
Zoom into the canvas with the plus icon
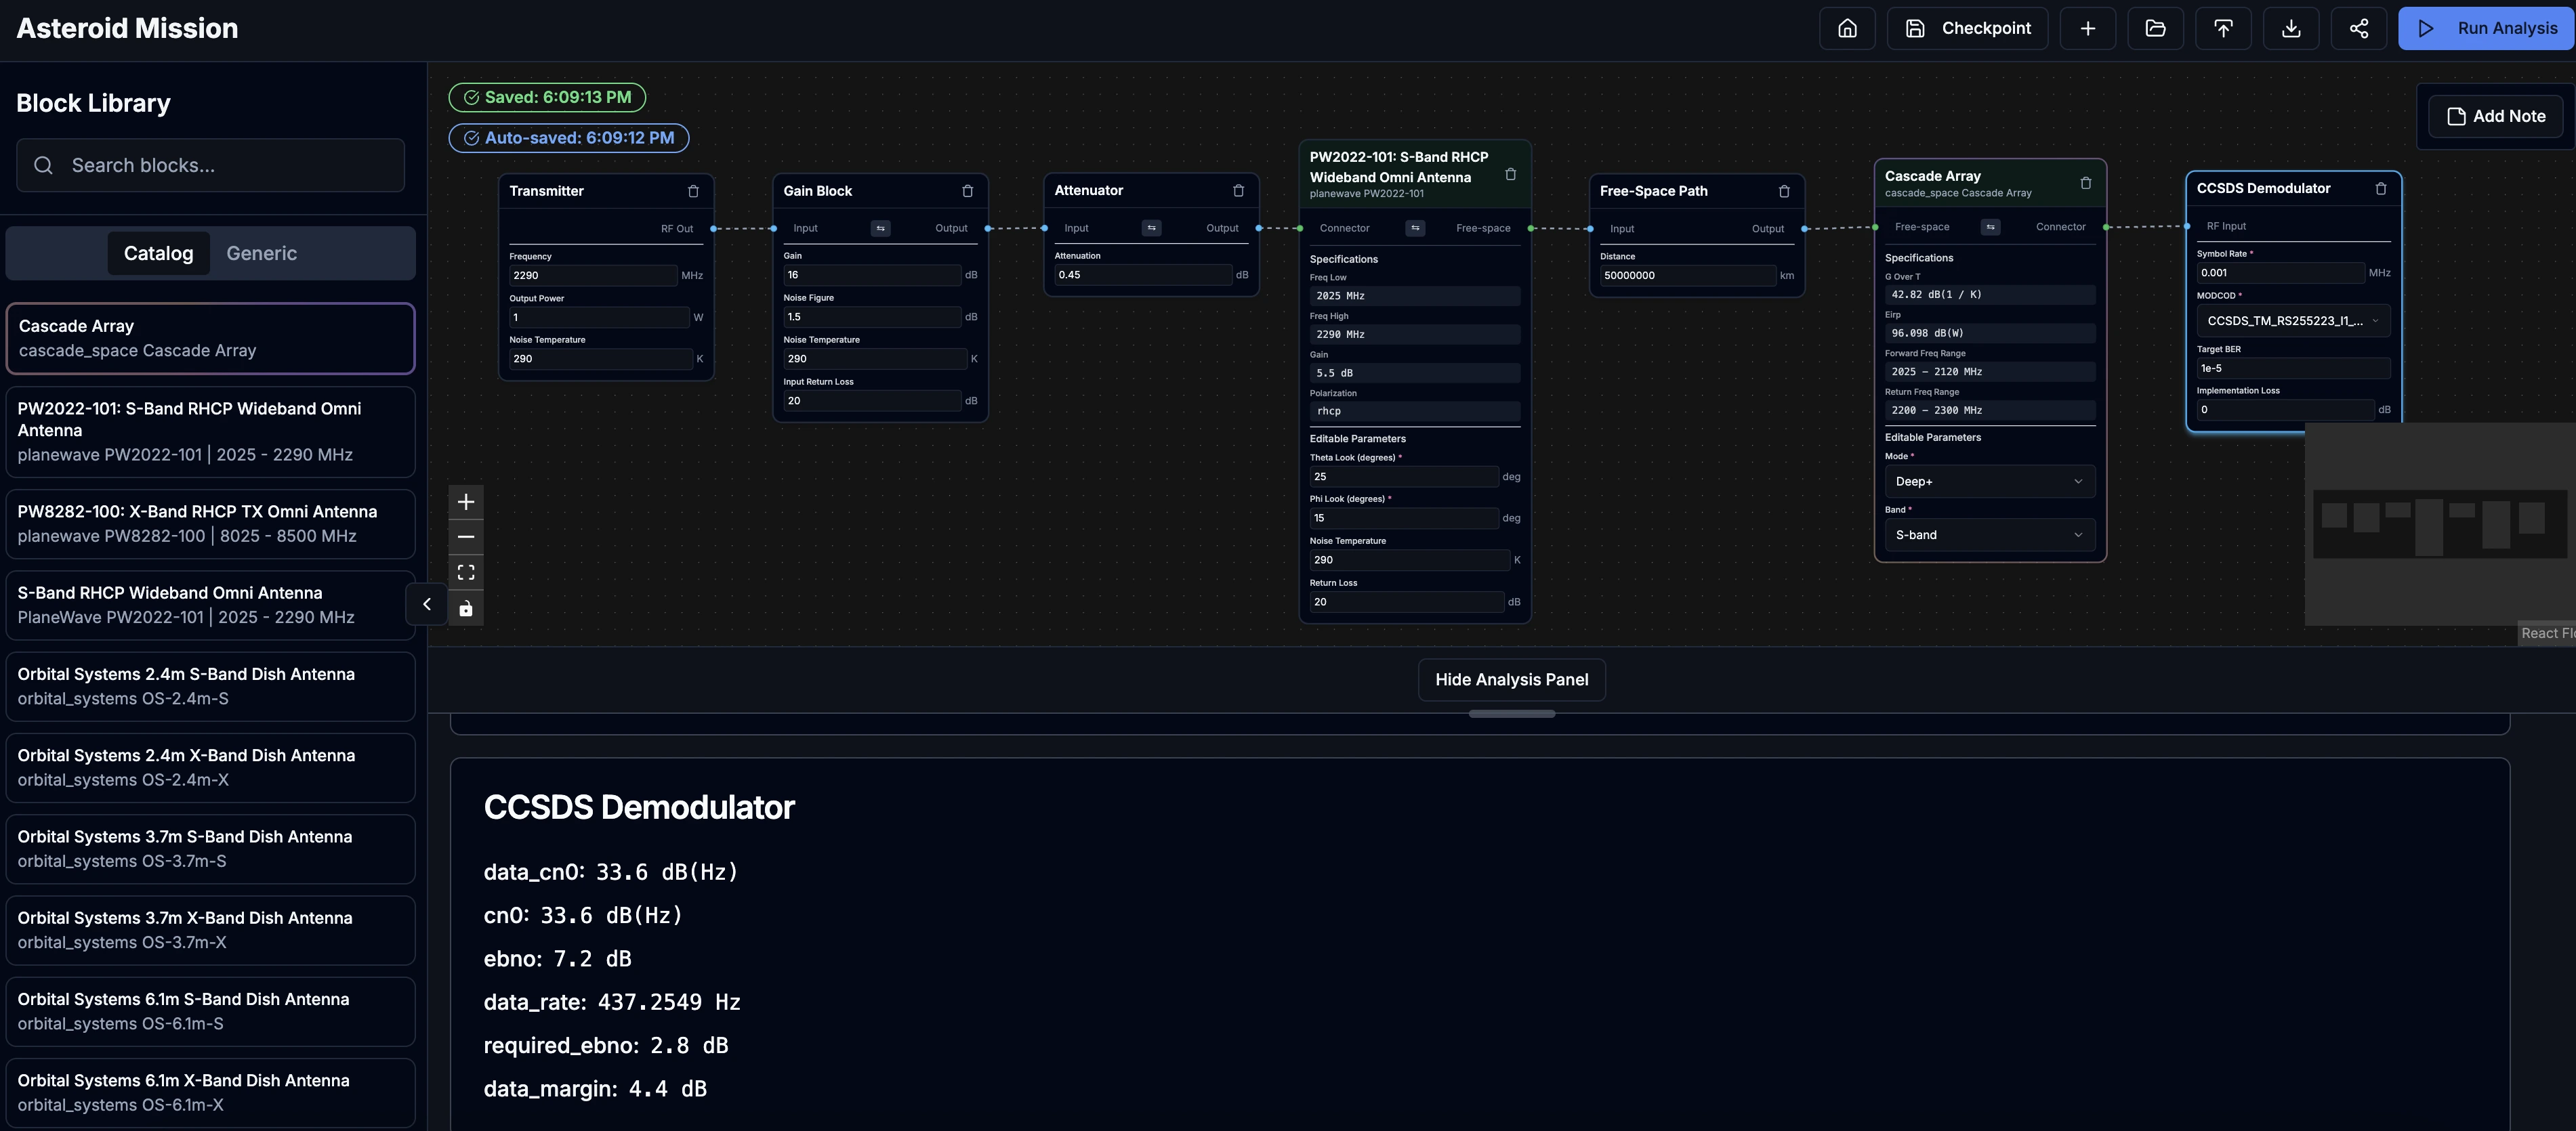(466, 501)
